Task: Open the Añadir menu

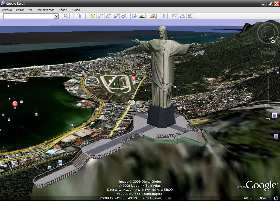Action: (x=63, y=10)
